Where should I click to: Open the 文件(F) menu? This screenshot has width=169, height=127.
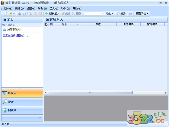point(8,8)
